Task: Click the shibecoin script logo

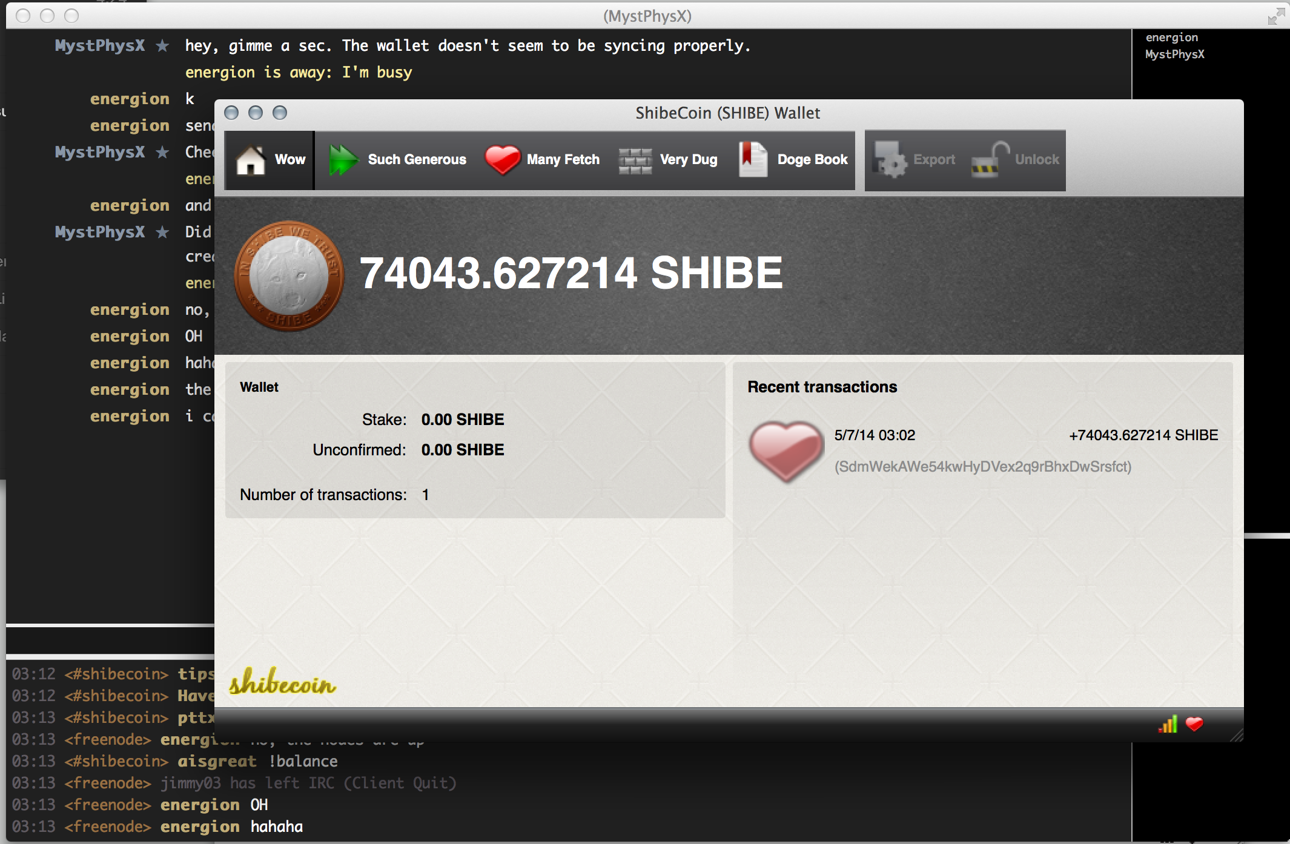Action: pyautogui.click(x=282, y=682)
